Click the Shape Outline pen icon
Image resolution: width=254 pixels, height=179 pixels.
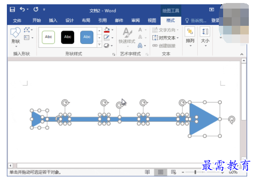(x=106, y=38)
